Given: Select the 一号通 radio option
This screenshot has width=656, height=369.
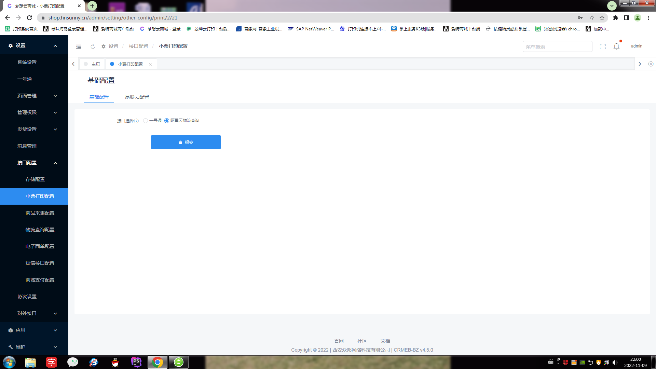Looking at the screenshot, I should 146,121.
